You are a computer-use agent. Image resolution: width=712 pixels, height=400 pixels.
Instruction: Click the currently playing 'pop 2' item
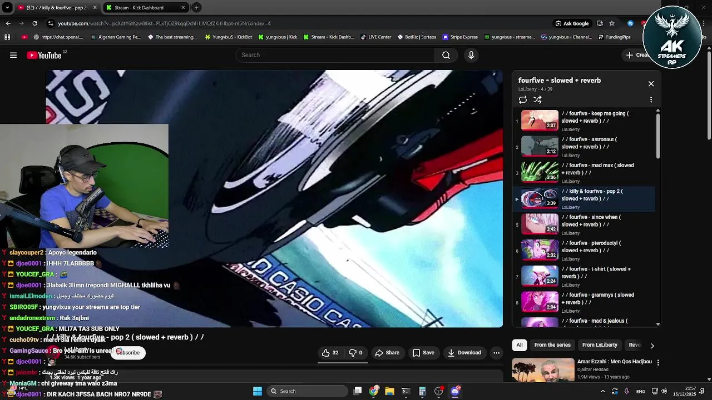click(x=584, y=199)
